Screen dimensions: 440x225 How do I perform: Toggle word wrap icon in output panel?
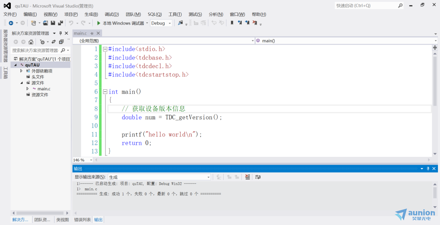258,177
